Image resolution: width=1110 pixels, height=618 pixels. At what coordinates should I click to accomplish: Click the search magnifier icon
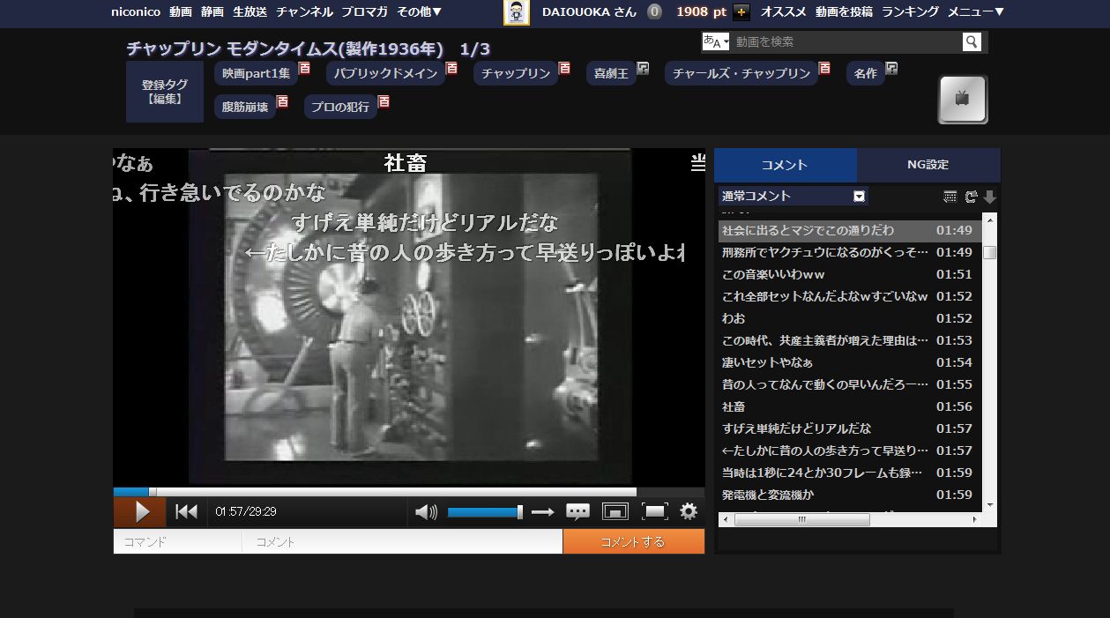tap(972, 41)
